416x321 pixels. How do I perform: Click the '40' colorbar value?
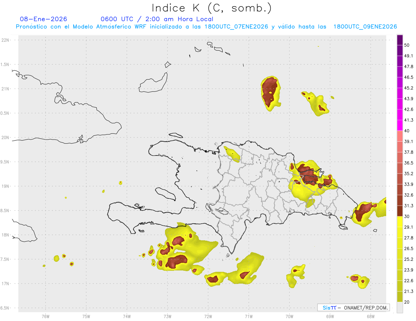[x=407, y=131]
